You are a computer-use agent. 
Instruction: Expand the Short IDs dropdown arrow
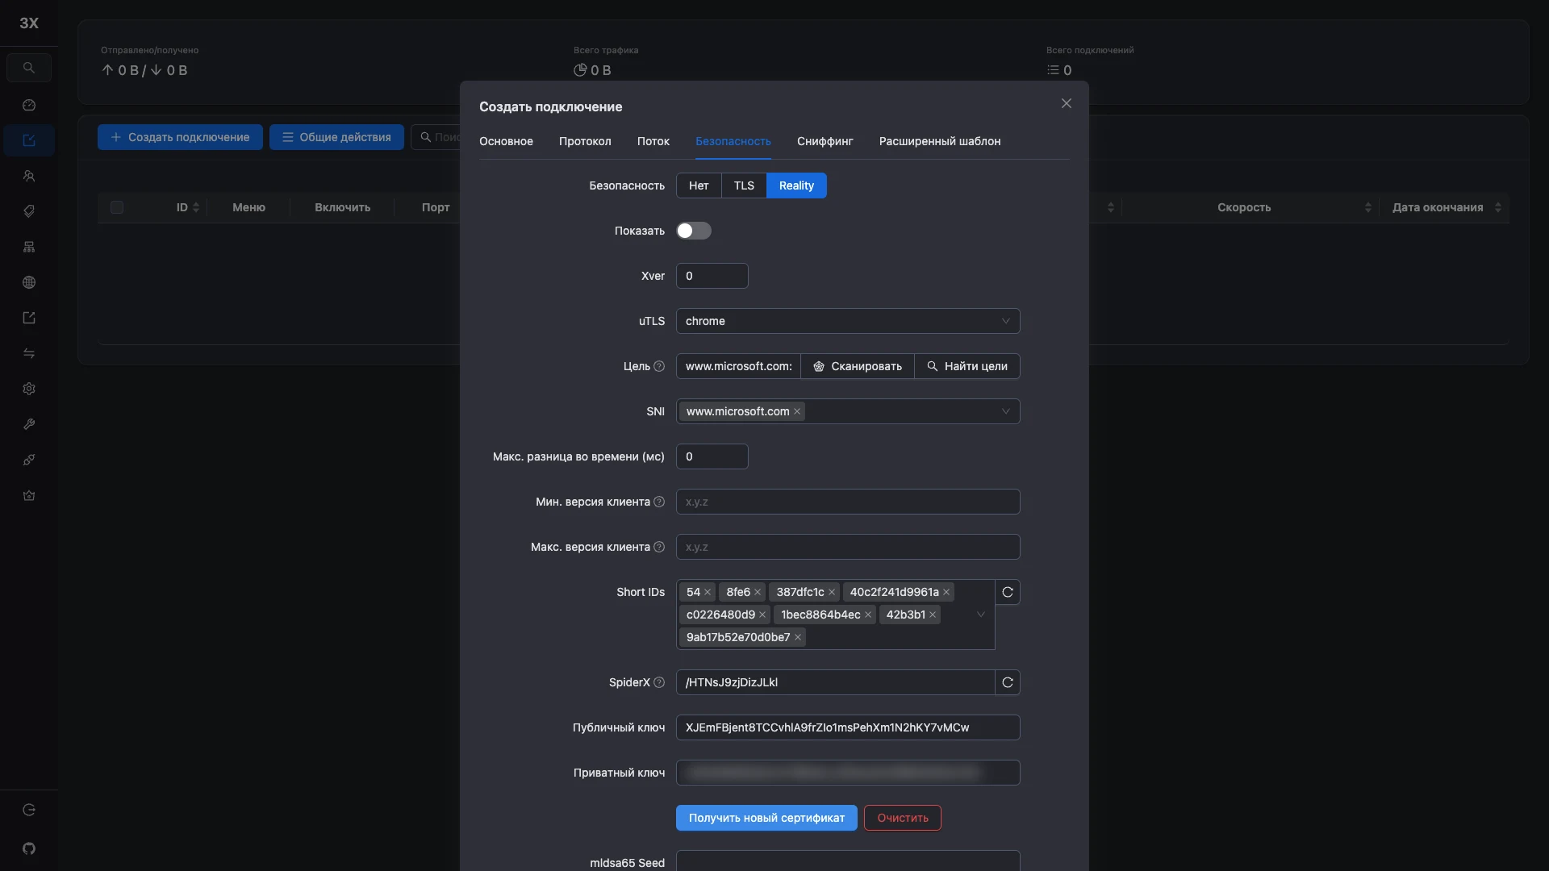click(x=981, y=615)
